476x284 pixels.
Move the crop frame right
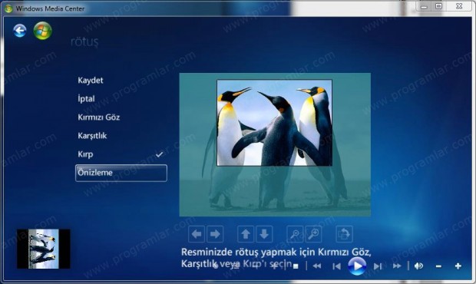[x=215, y=234]
